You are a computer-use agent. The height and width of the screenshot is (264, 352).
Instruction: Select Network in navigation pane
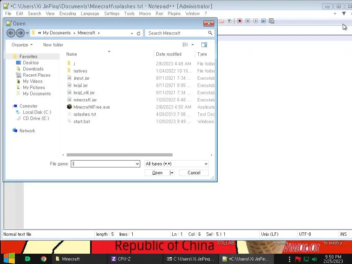coord(27,131)
